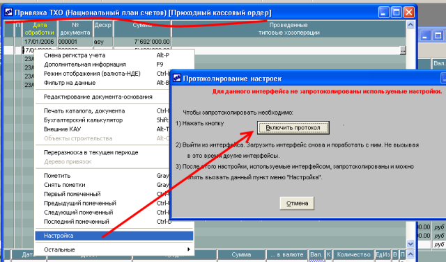The image size is (446, 262).
Task: Click 'Вал.' header in bottom table
Action: (x=316, y=254)
